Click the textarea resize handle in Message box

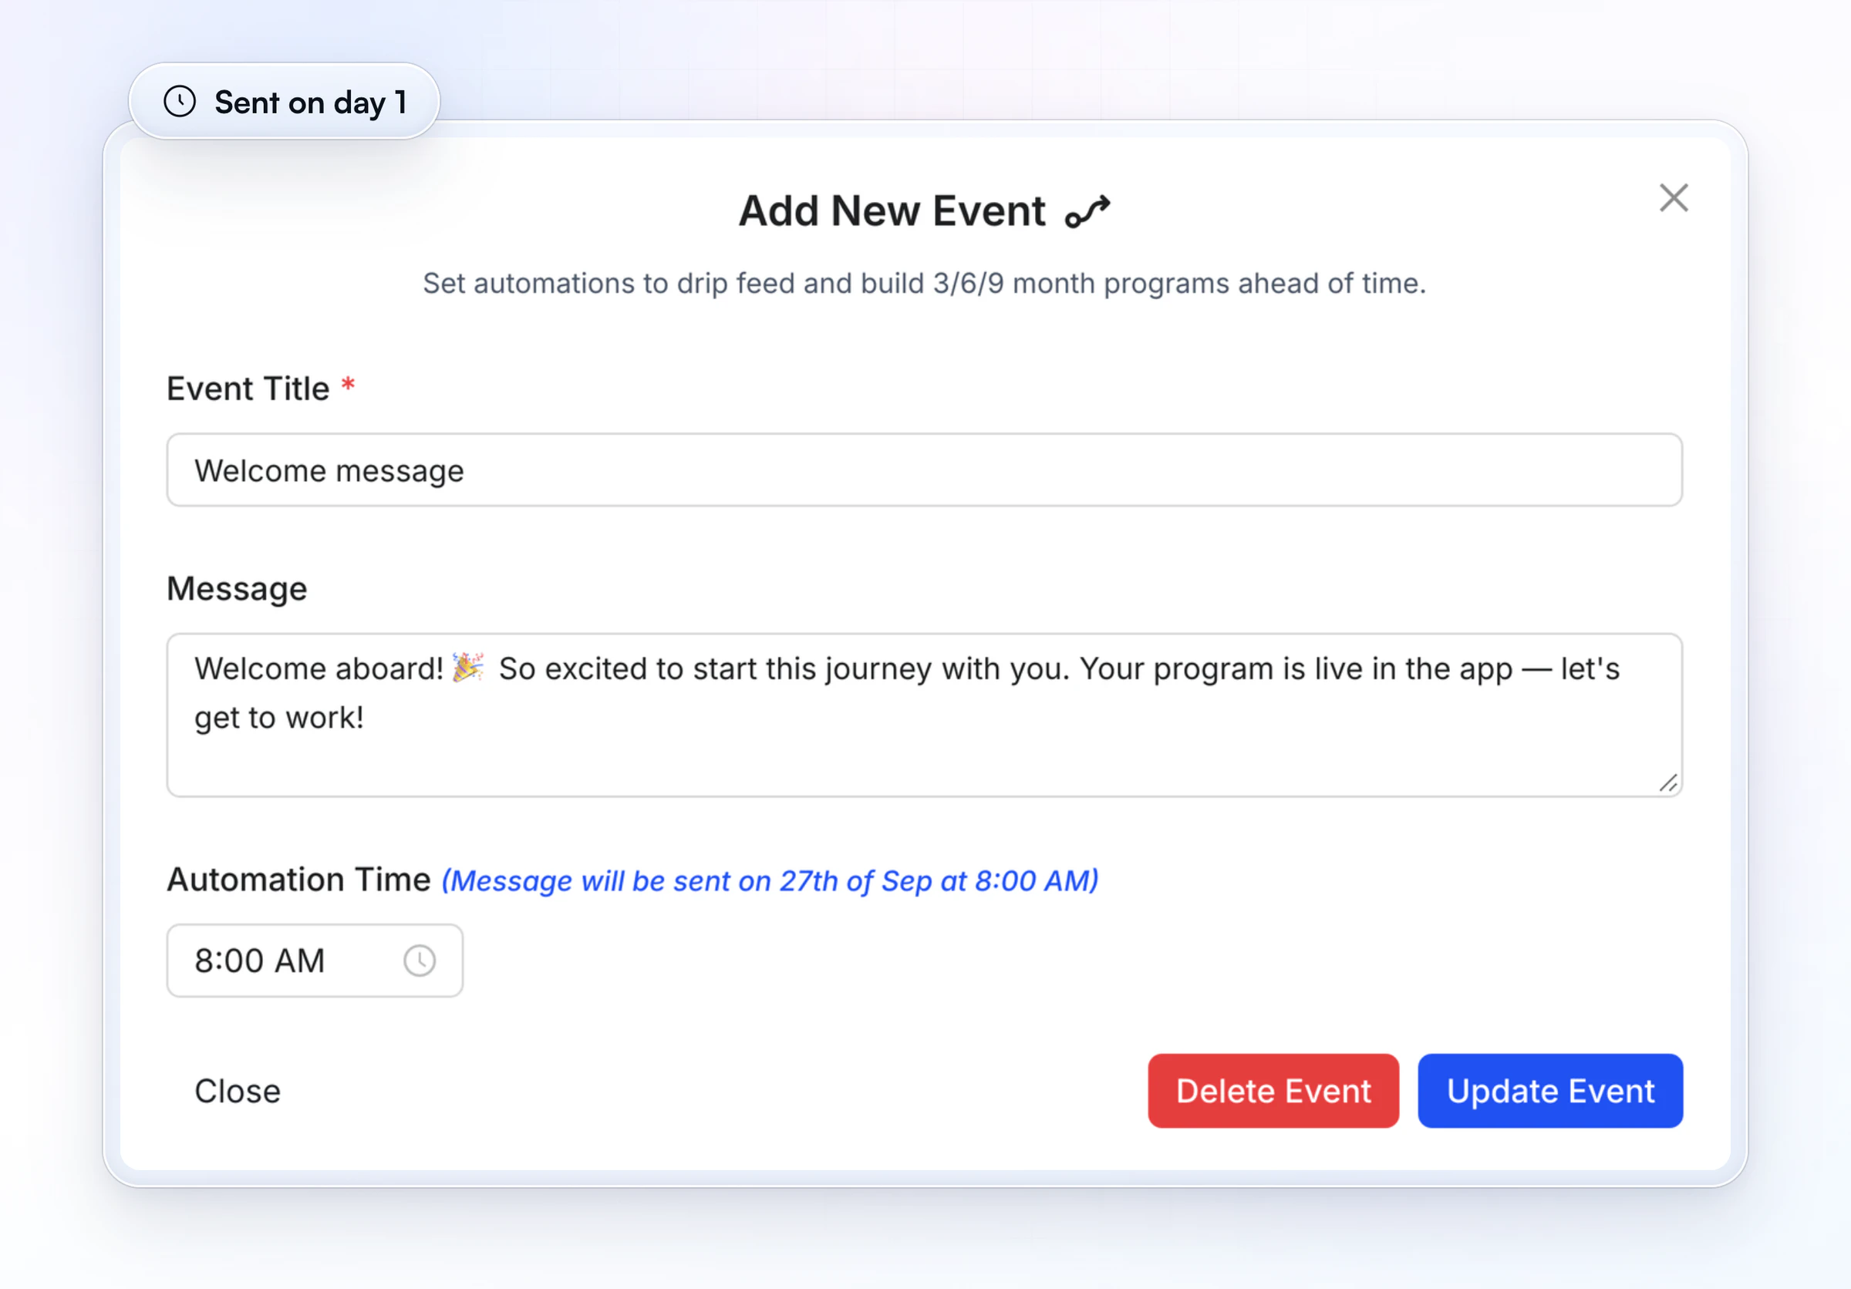(1668, 782)
